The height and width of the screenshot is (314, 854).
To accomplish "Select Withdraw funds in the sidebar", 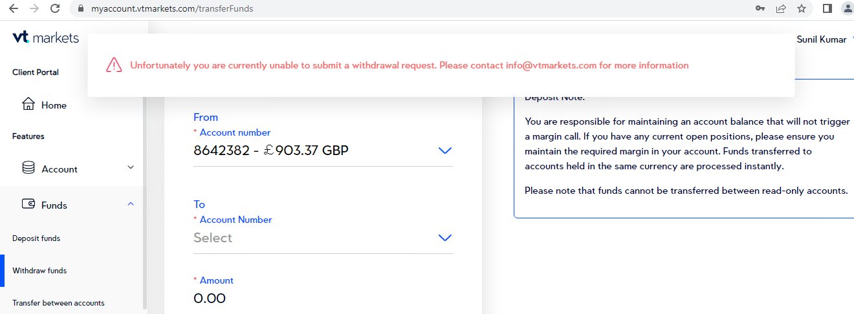I will [x=39, y=271].
